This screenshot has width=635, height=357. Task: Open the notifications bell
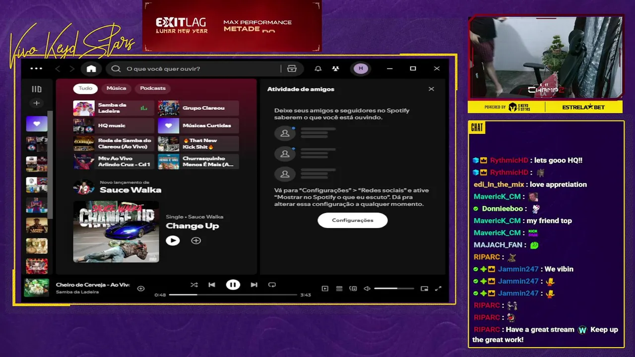pos(318,68)
